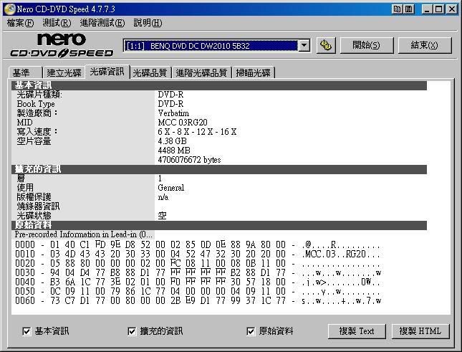Image resolution: width=462 pixels, height=352 pixels.
Task: Click the 層 value 1
Action: click(160, 179)
